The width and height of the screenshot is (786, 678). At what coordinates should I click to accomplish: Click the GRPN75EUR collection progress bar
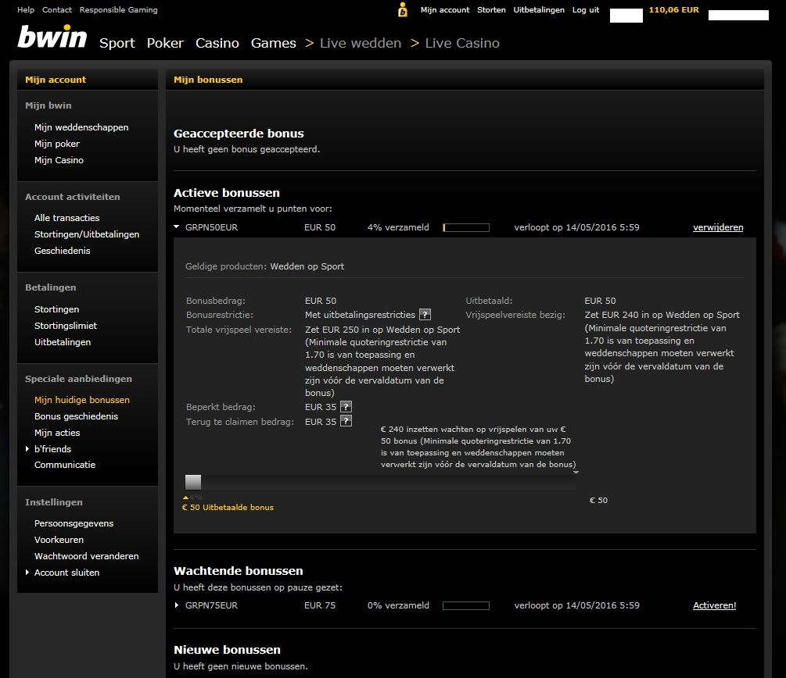(466, 605)
